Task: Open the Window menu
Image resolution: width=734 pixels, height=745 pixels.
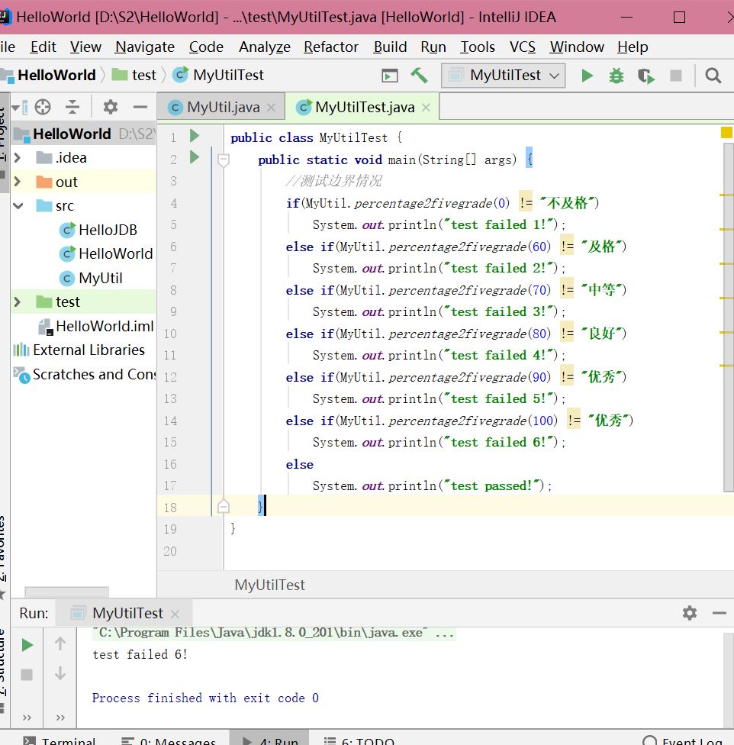Action: [x=577, y=47]
